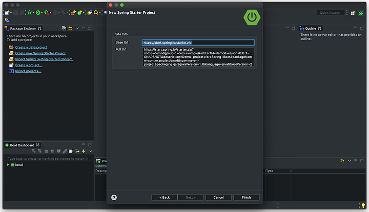Minimize the Outline panel
Screen dimensions: 369x212
pyautogui.click(x=356, y=28)
